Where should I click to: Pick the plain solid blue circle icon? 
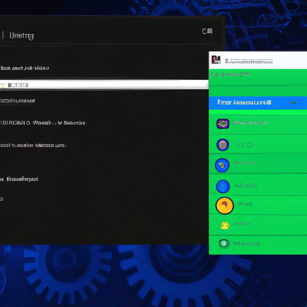pos(223,186)
